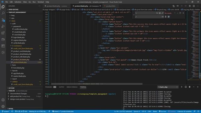The height and width of the screenshot is (113, 201).
Task: Click Explorer panel more actions ellipsis
Action: coord(39,6)
